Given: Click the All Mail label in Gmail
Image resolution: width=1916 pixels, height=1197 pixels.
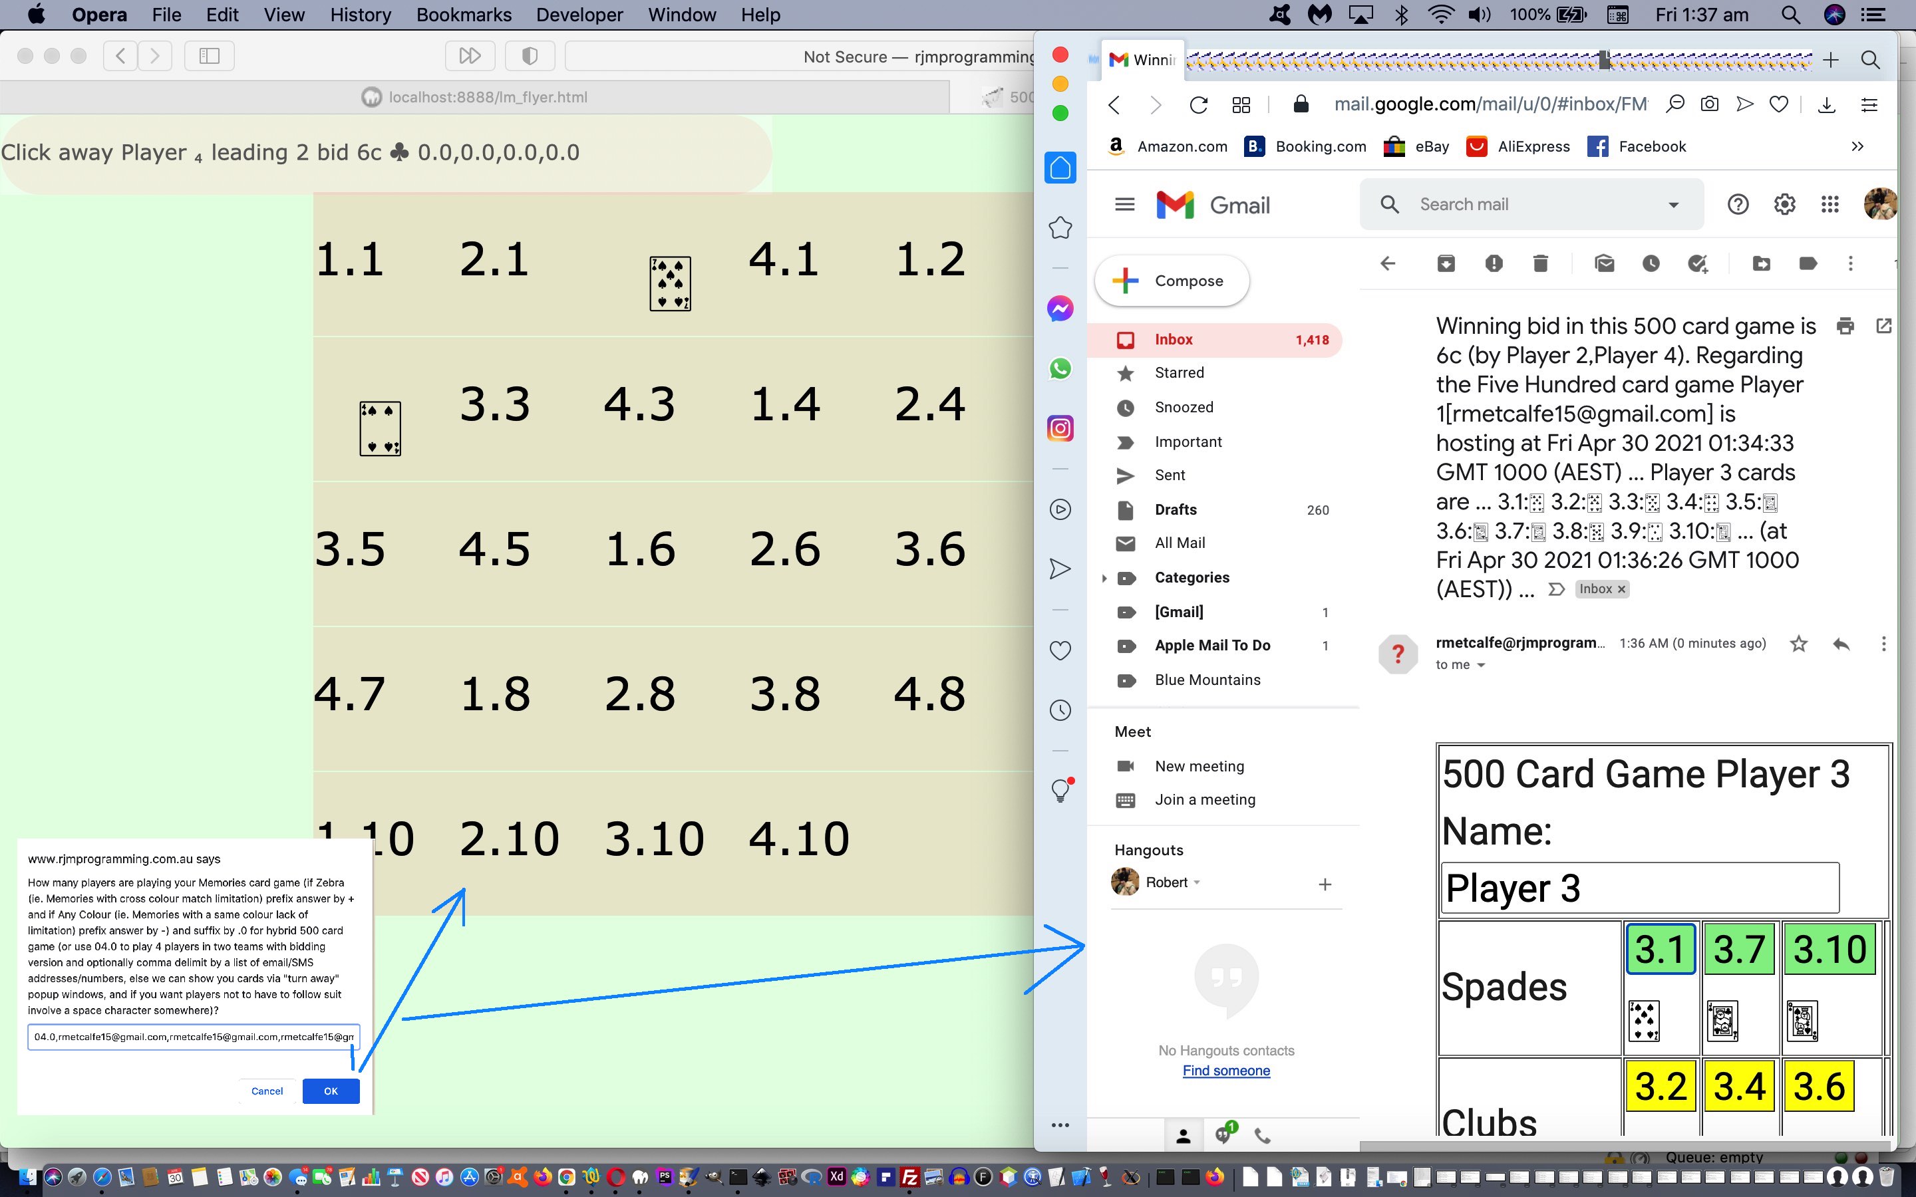Looking at the screenshot, I should pyautogui.click(x=1181, y=542).
